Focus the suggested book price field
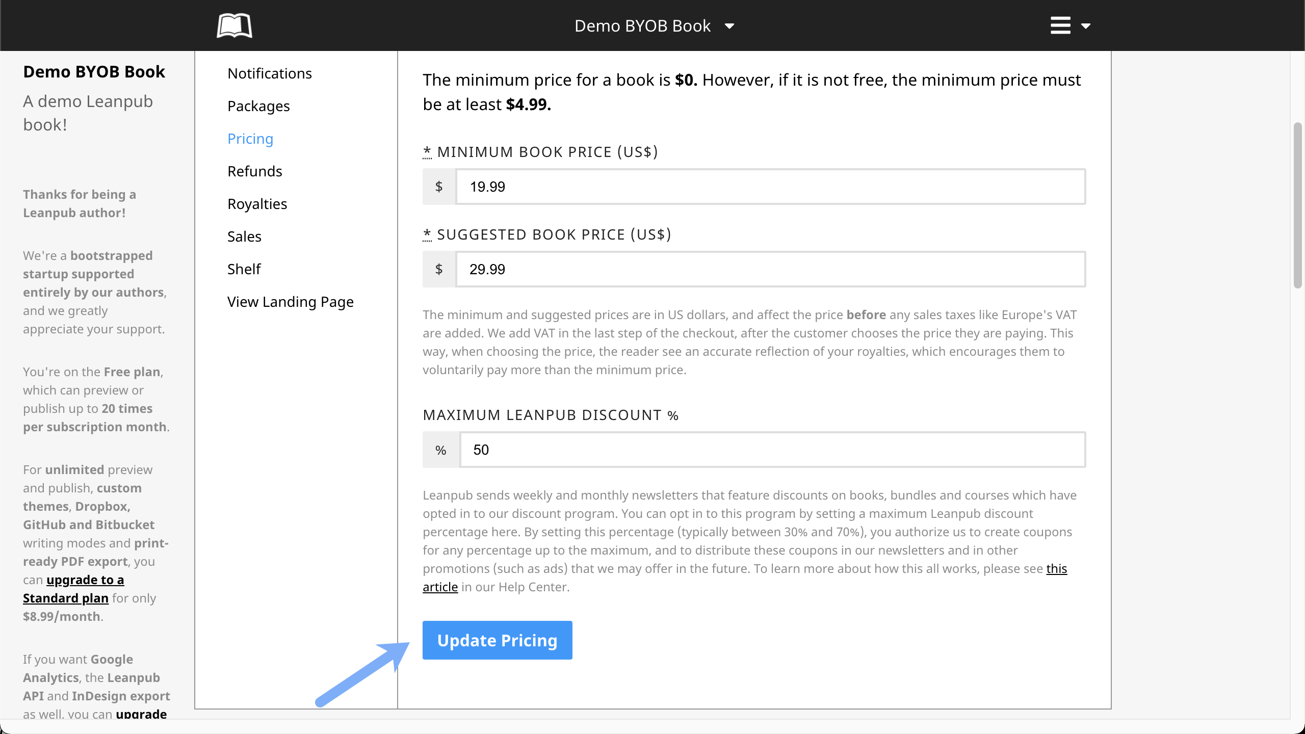Image resolution: width=1305 pixels, height=734 pixels. click(770, 269)
